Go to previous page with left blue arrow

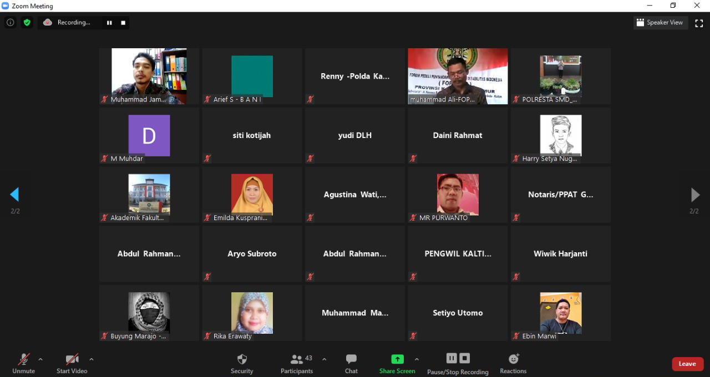(x=14, y=195)
